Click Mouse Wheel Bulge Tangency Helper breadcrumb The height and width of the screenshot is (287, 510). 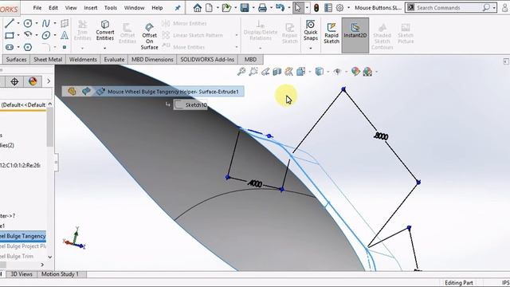(x=173, y=92)
